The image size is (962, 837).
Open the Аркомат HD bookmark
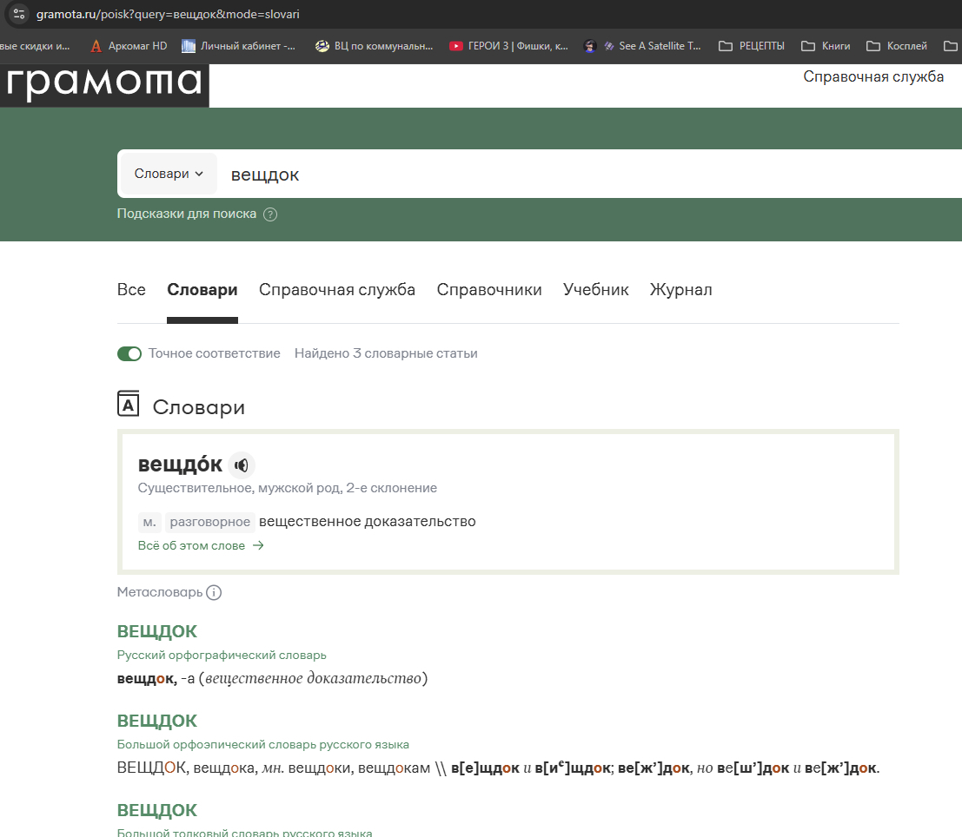pyautogui.click(x=129, y=46)
